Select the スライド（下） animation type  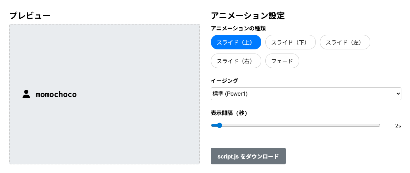[290, 42]
